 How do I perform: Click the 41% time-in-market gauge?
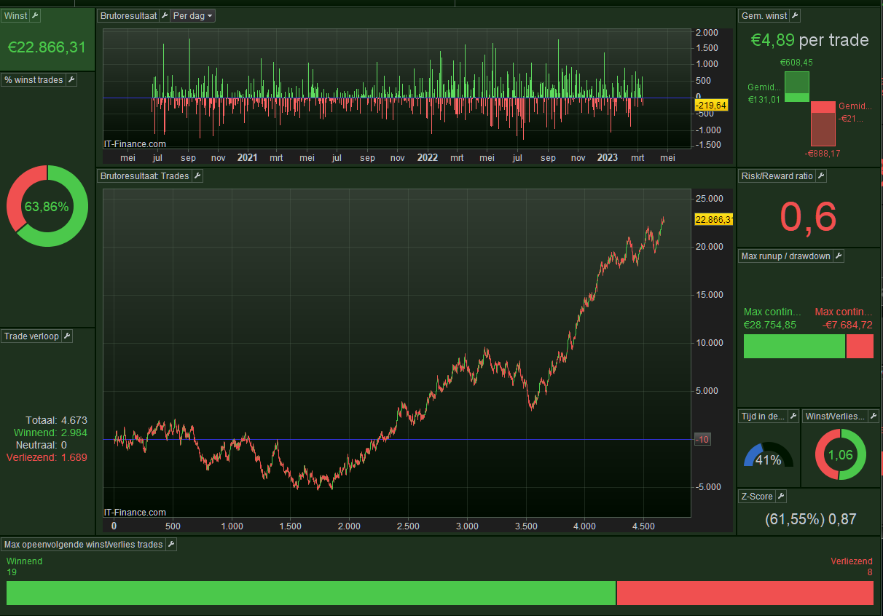768,457
